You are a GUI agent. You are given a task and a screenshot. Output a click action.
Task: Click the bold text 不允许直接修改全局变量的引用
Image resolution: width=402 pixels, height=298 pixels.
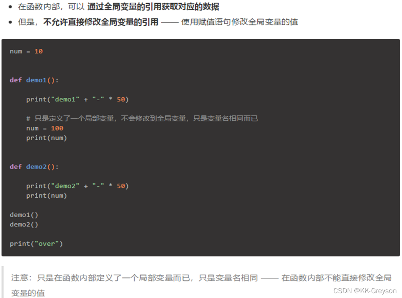coord(101,22)
